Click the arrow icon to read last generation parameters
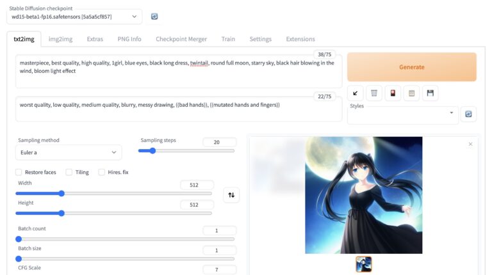This screenshot has height=275, width=492. tap(355, 93)
